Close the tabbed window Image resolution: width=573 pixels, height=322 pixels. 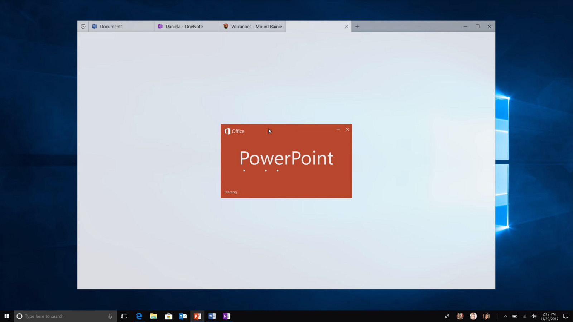pos(489,26)
